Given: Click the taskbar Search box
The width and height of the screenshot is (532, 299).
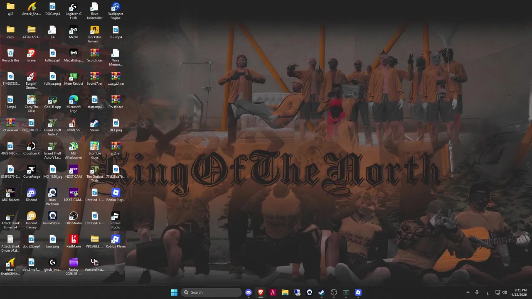Looking at the screenshot, I should [x=212, y=292].
